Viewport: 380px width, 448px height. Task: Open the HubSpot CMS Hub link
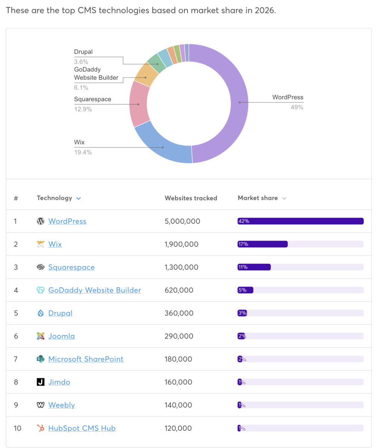[82, 428]
